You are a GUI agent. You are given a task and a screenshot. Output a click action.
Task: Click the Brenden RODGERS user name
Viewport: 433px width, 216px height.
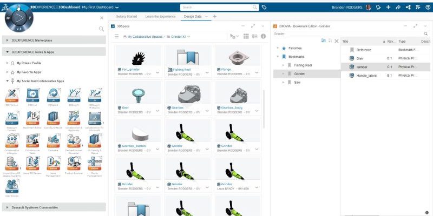point(347,8)
